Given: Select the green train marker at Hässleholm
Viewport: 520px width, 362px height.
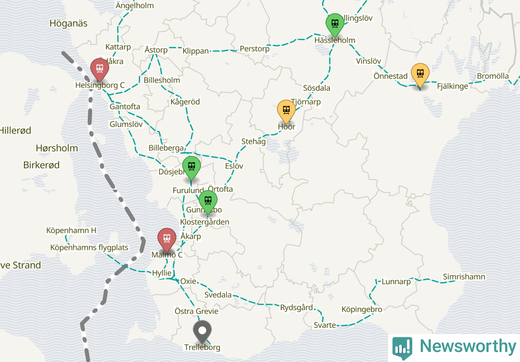Looking at the screenshot, I should (x=335, y=24).
